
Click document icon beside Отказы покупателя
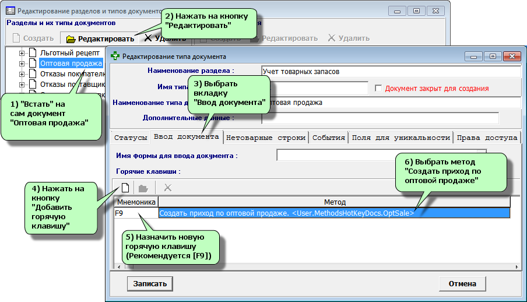point(33,74)
